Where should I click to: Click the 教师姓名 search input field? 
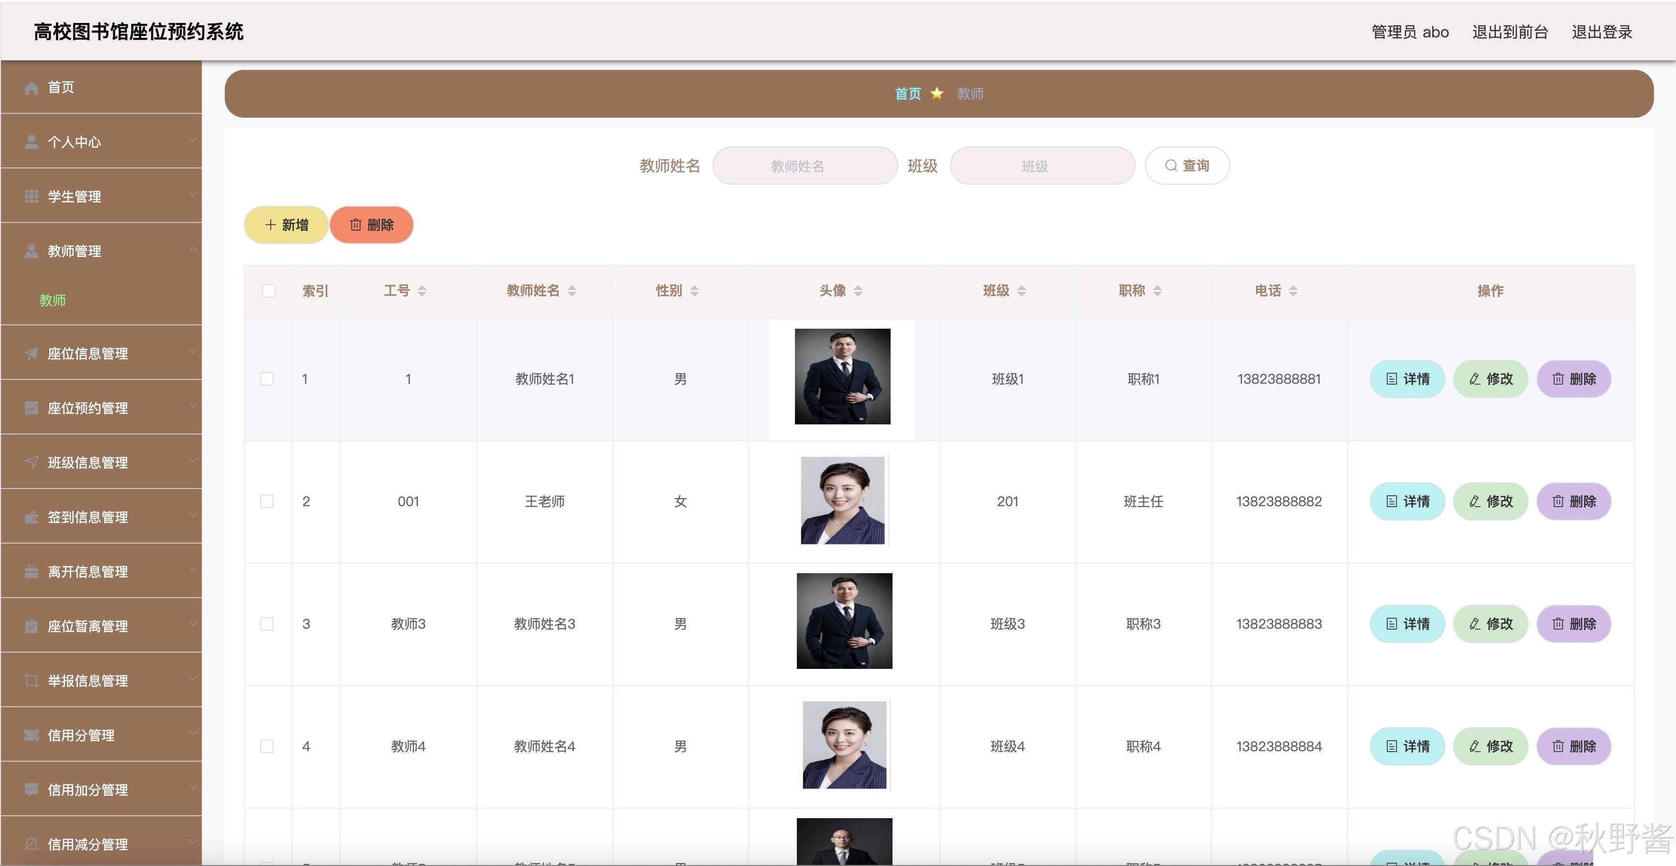click(805, 166)
